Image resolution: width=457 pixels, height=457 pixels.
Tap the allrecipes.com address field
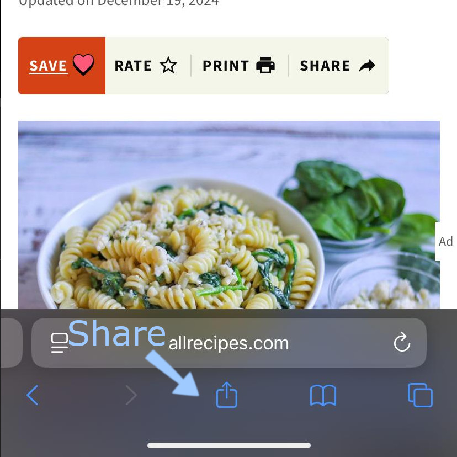[x=229, y=343]
